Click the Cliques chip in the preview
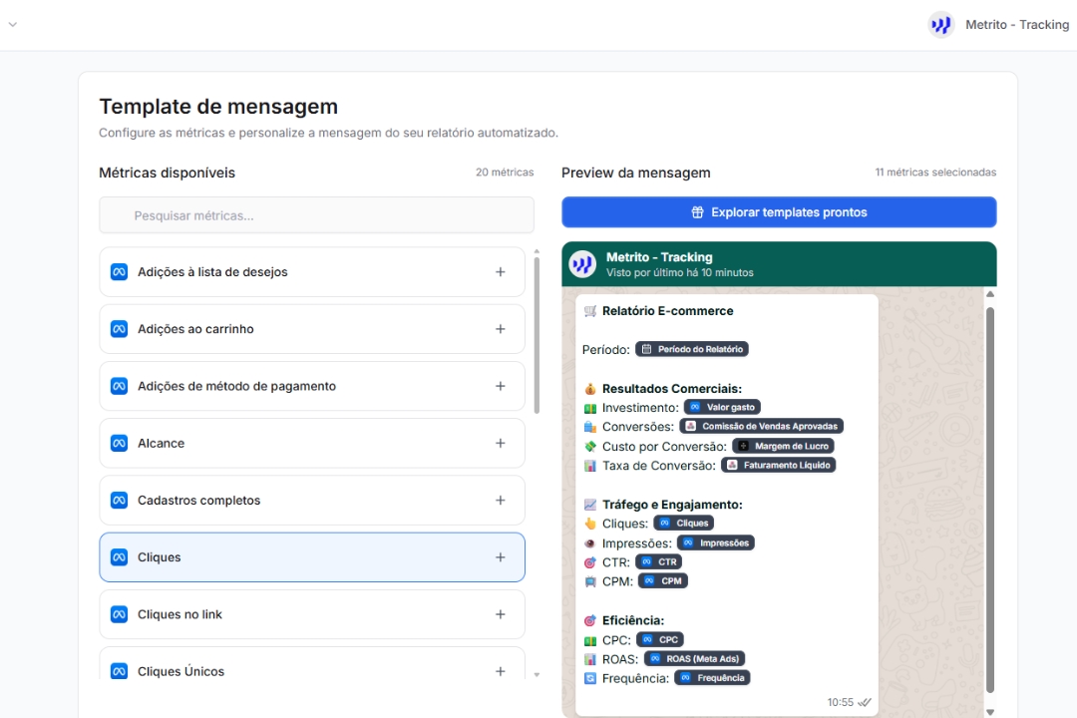 click(x=683, y=524)
